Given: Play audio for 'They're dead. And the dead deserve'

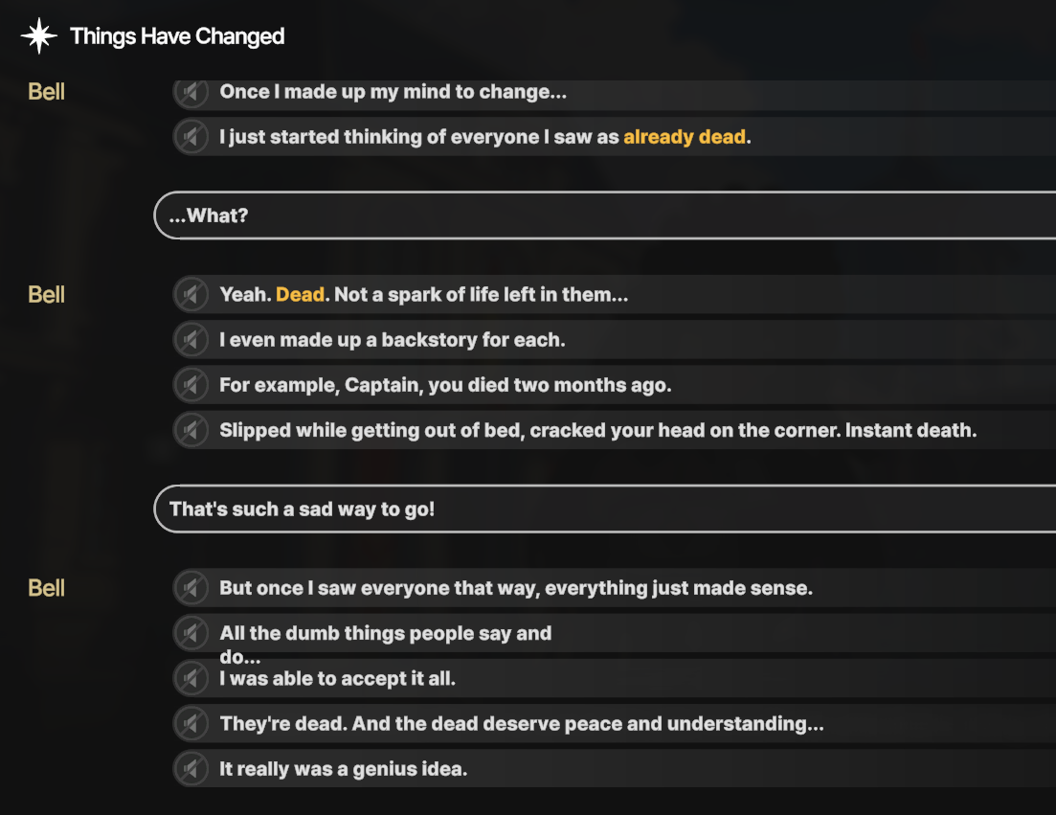Looking at the screenshot, I should click(x=191, y=723).
